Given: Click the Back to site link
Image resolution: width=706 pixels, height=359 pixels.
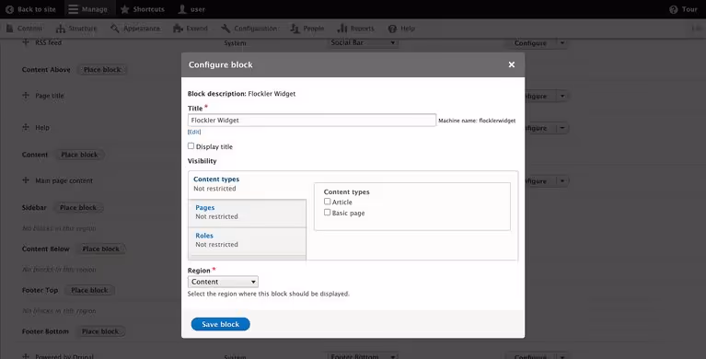Looking at the screenshot, I should coord(30,9).
